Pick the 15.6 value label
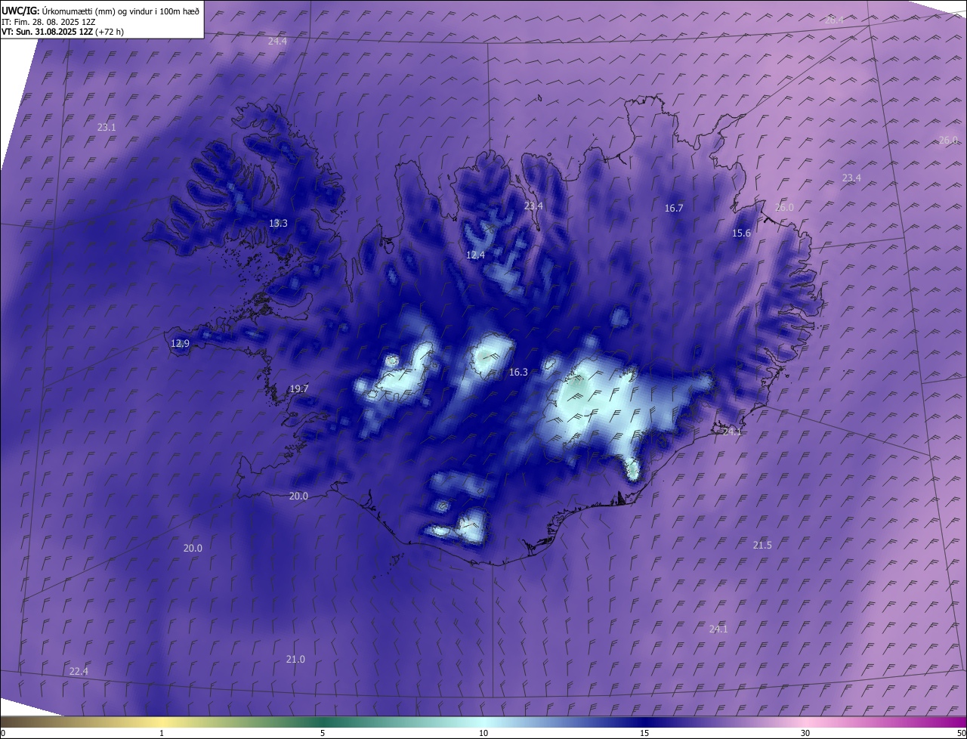This screenshot has height=739, width=967. coord(742,233)
